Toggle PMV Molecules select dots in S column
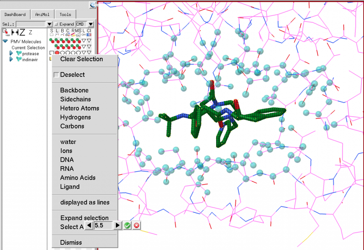This screenshot has height=250, width=364. click(52, 41)
